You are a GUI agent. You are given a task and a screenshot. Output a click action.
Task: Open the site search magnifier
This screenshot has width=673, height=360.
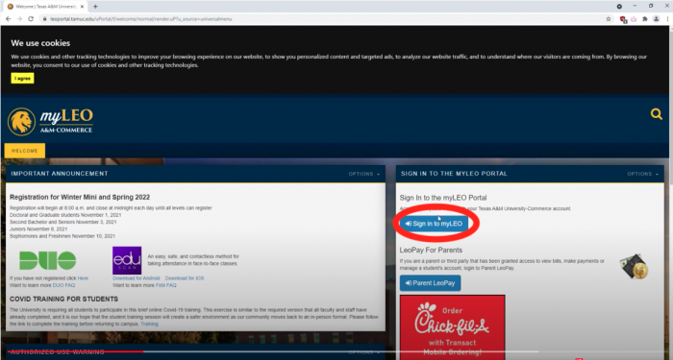tap(657, 114)
